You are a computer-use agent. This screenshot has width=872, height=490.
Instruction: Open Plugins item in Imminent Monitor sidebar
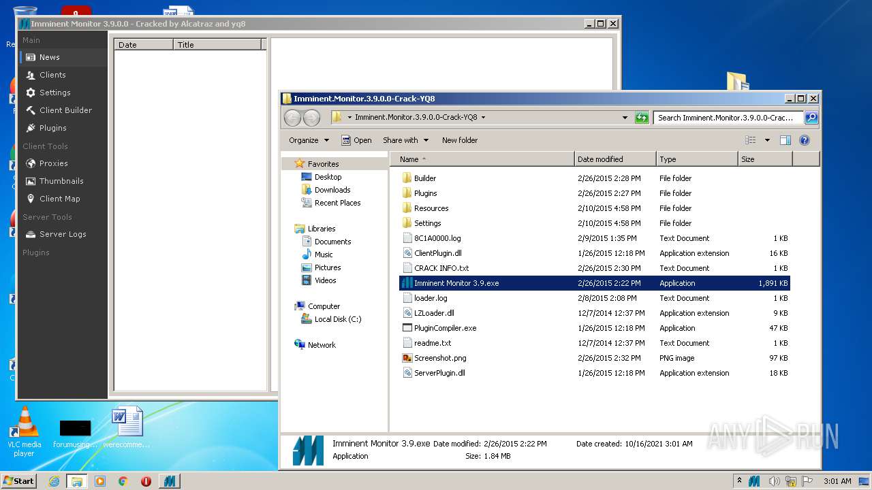pyautogui.click(x=63, y=128)
